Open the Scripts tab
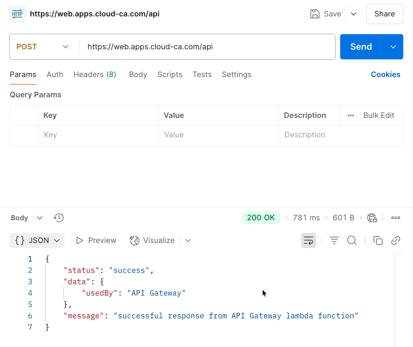413x347 pixels. click(x=170, y=75)
